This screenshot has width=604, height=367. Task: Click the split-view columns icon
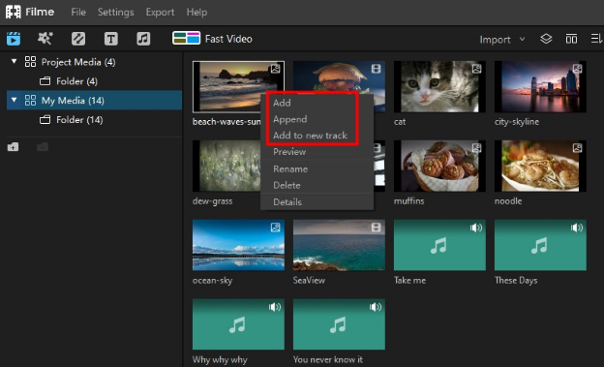[x=571, y=39]
